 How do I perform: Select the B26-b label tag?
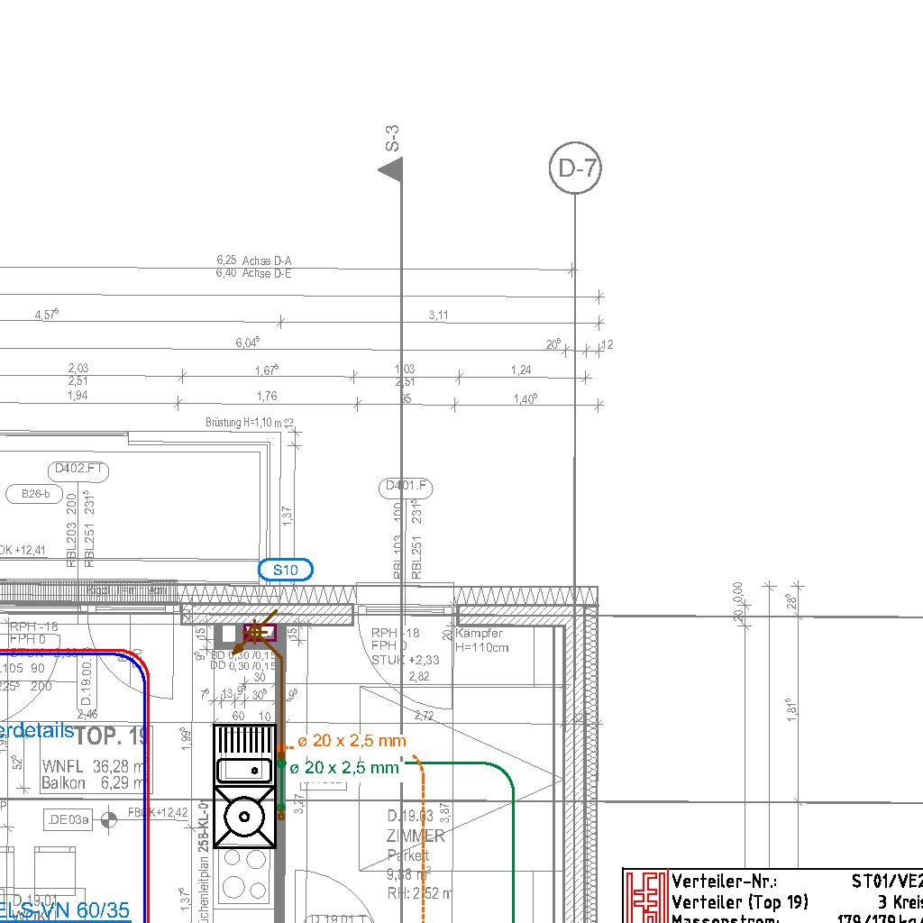[x=35, y=494]
